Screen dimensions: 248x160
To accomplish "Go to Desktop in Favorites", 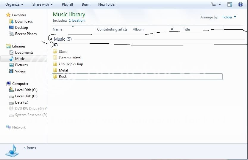I will pos(21,28).
